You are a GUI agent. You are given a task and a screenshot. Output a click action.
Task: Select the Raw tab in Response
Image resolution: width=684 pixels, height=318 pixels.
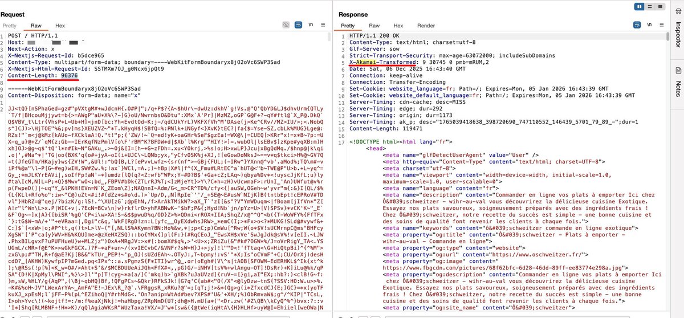click(x=374, y=26)
